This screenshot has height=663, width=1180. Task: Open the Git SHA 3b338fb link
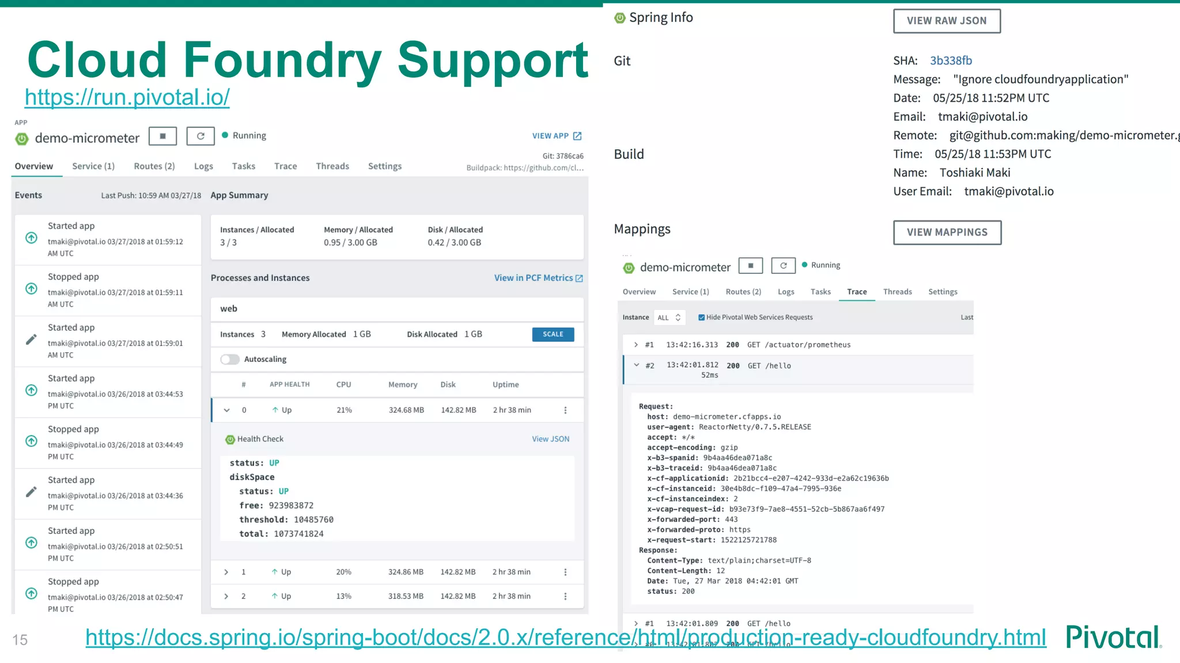951,60
